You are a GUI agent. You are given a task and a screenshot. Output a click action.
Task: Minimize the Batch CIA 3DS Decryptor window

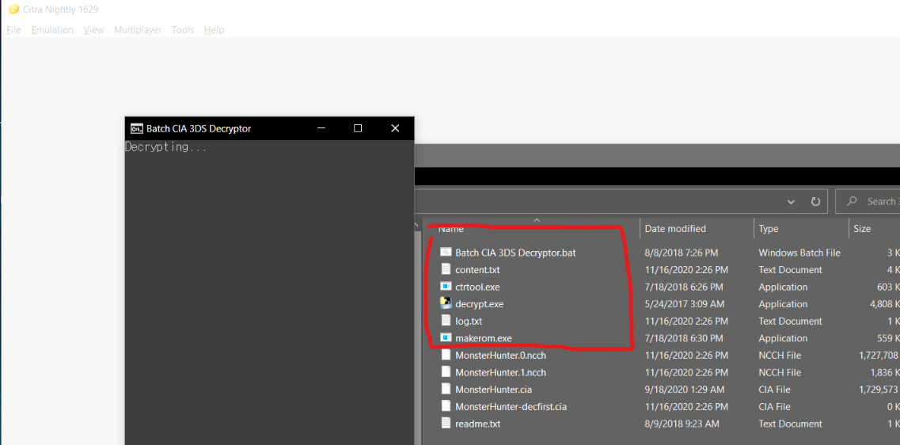point(321,128)
